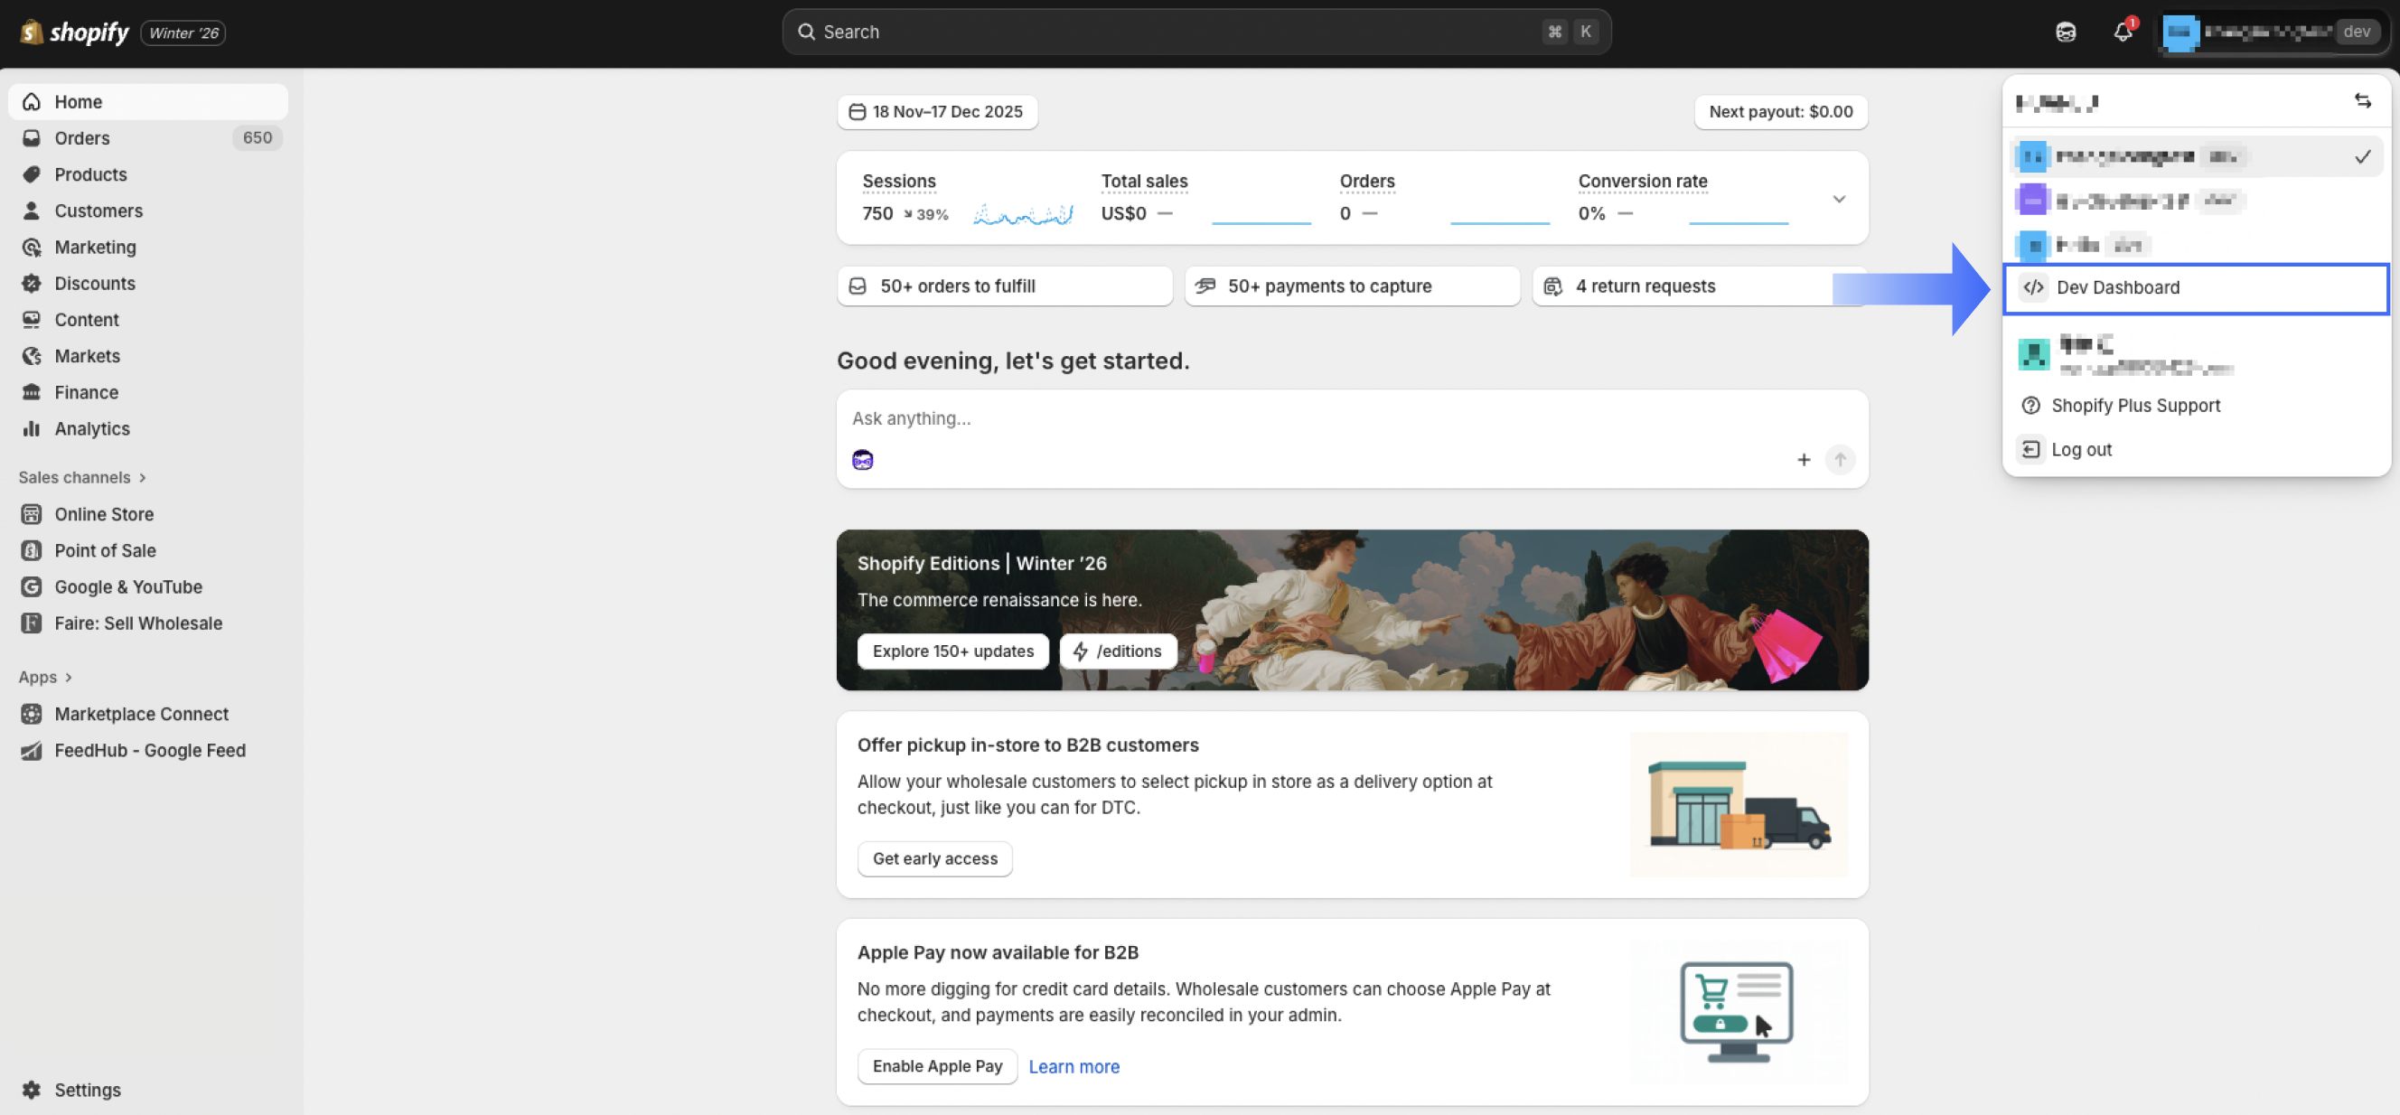Image resolution: width=2400 pixels, height=1115 pixels.
Task: Expand Sales channels section
Action: 82,477
